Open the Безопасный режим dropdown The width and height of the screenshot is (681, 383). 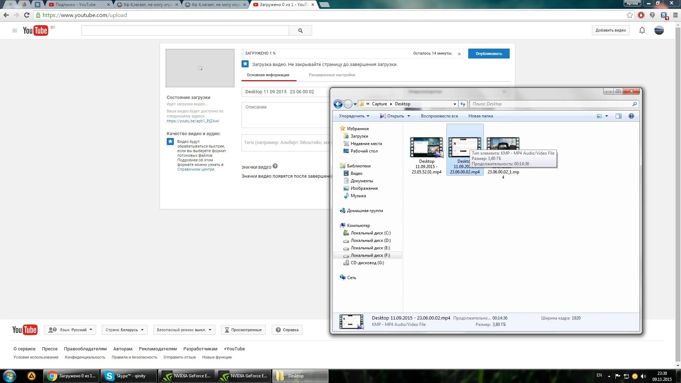[184, 330]
